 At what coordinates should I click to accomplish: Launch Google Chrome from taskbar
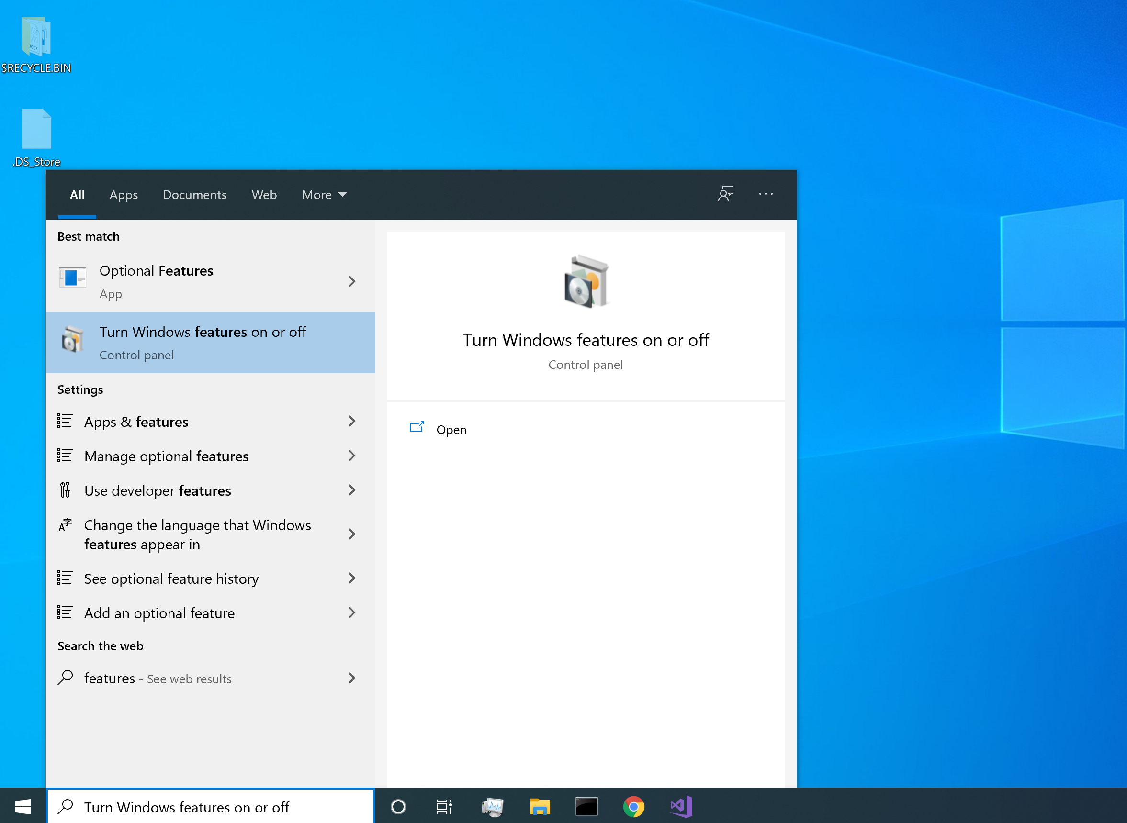[x=633, y=806]
